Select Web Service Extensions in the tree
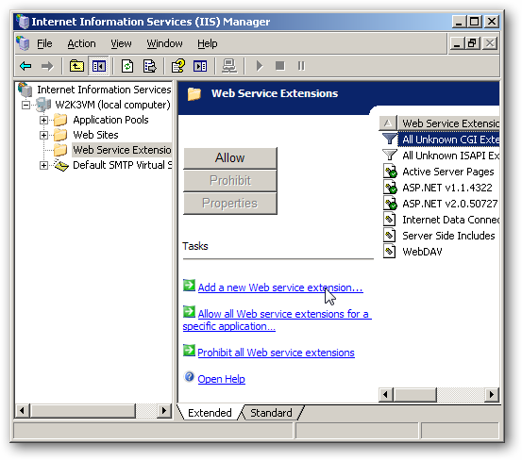Image resolution: width=522 pixels, height=460 pixels. pos(122,150)
